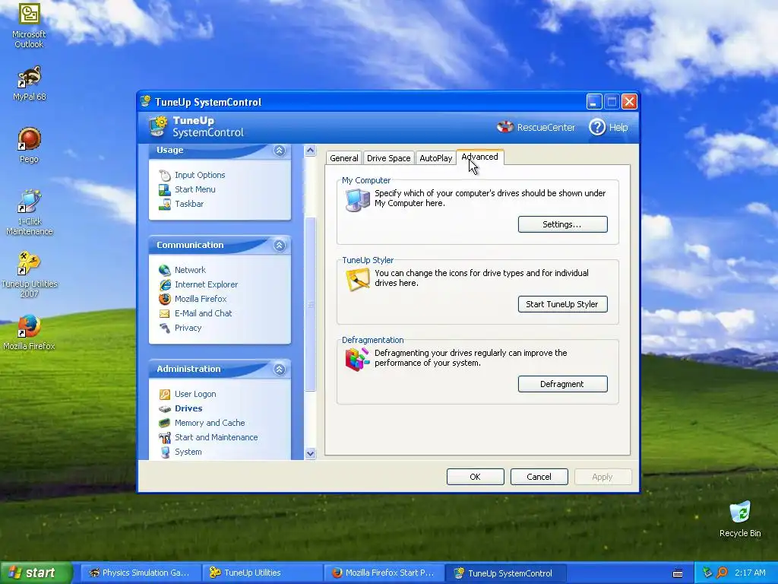Click the Cancel button
Screen dimensions: 778x584
[x=539, y=477]
